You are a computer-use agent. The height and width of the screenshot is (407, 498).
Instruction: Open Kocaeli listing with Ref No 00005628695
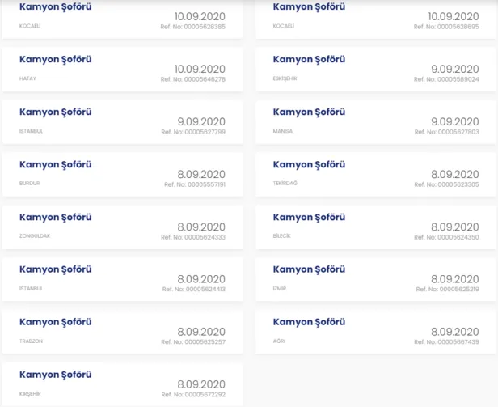pyautogui.click(x=309, y=7)
